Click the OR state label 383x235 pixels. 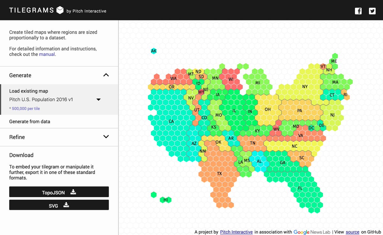172,87
